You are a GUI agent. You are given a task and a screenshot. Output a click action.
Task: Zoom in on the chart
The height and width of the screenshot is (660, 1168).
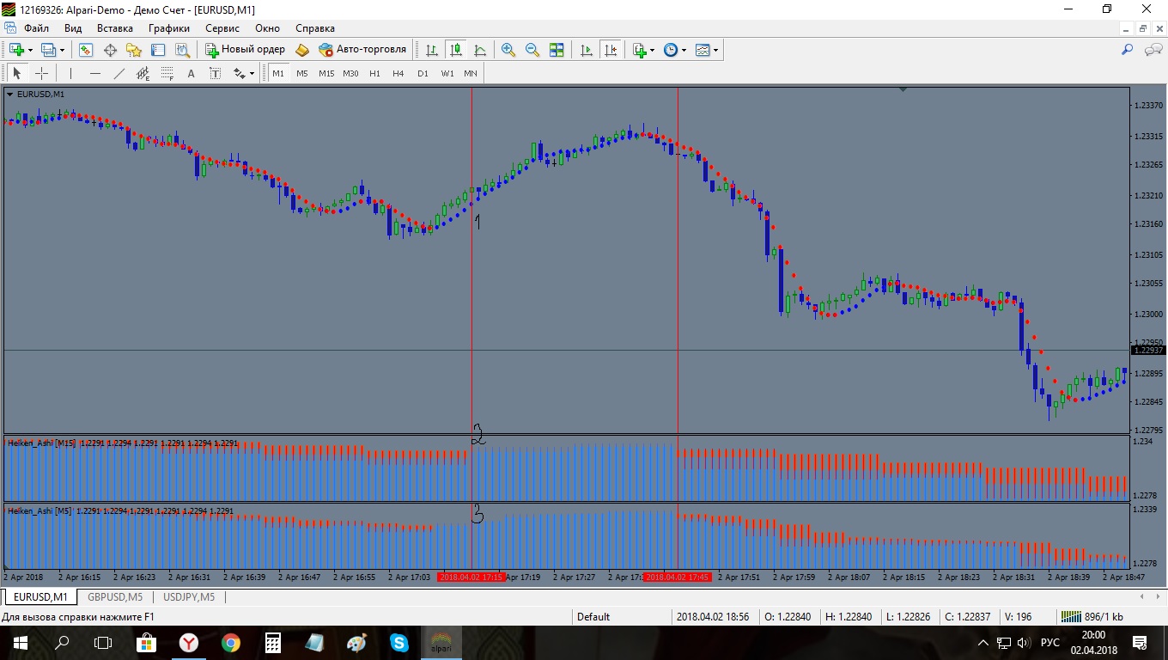click(508, 50)
